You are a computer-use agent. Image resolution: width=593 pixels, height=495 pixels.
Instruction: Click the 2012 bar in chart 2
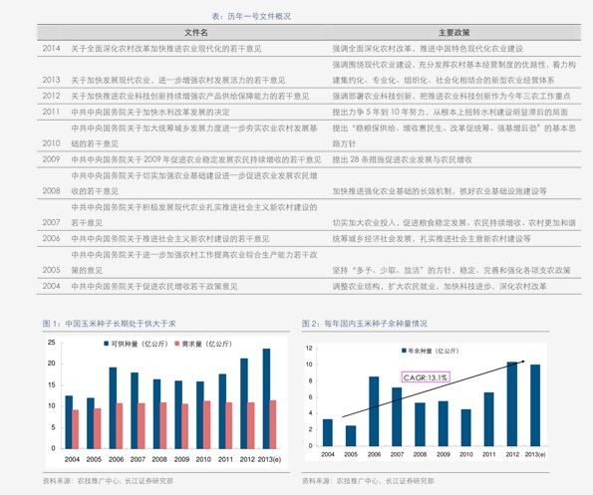tap(512, 404)
